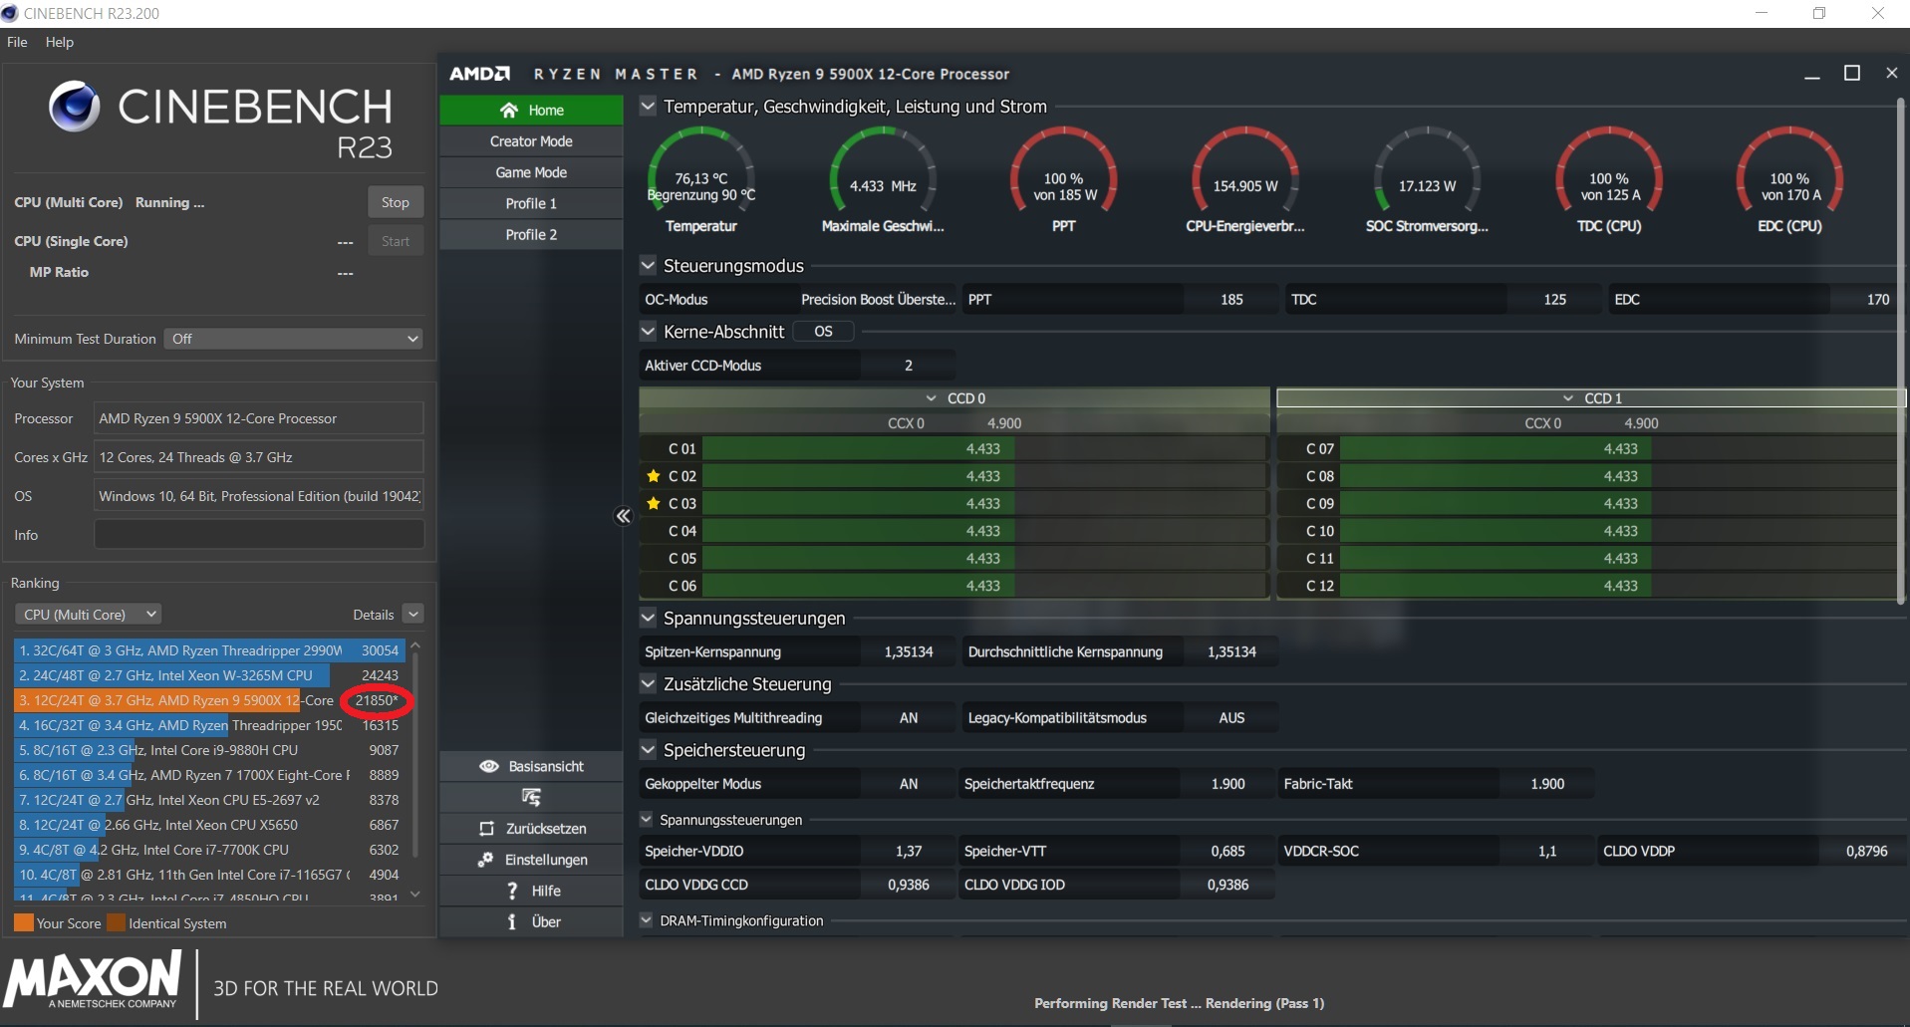Image resolution: width=1910 pixels, height=1027 pixels.
Task: Click the Zurücksetzen reset icon
Action: [x=486, y=829]
